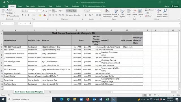Toggle Italic formatting

[x=26, y=15]
